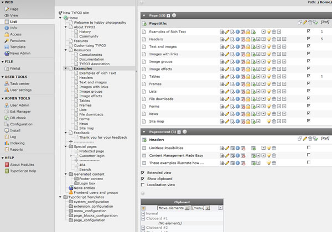
Task: Toggle the Extended view checkbox
Action: click(143, 173)
